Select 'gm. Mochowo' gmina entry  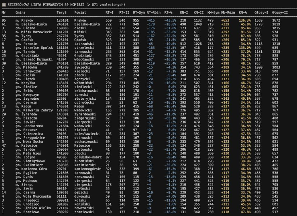26,181
